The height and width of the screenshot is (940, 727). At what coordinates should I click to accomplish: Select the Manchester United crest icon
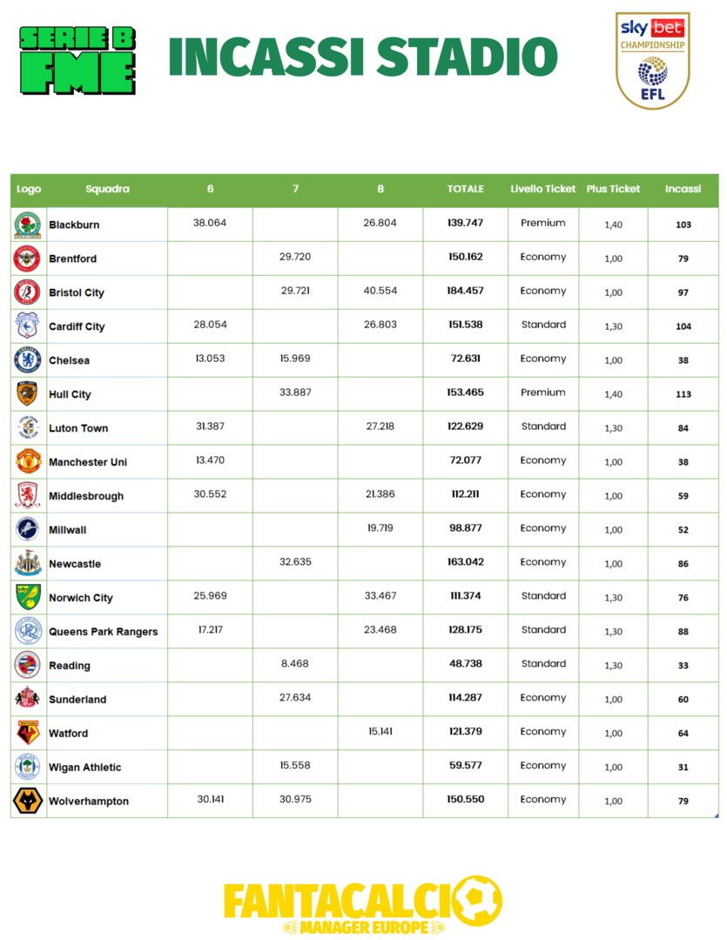click(28, 462)
